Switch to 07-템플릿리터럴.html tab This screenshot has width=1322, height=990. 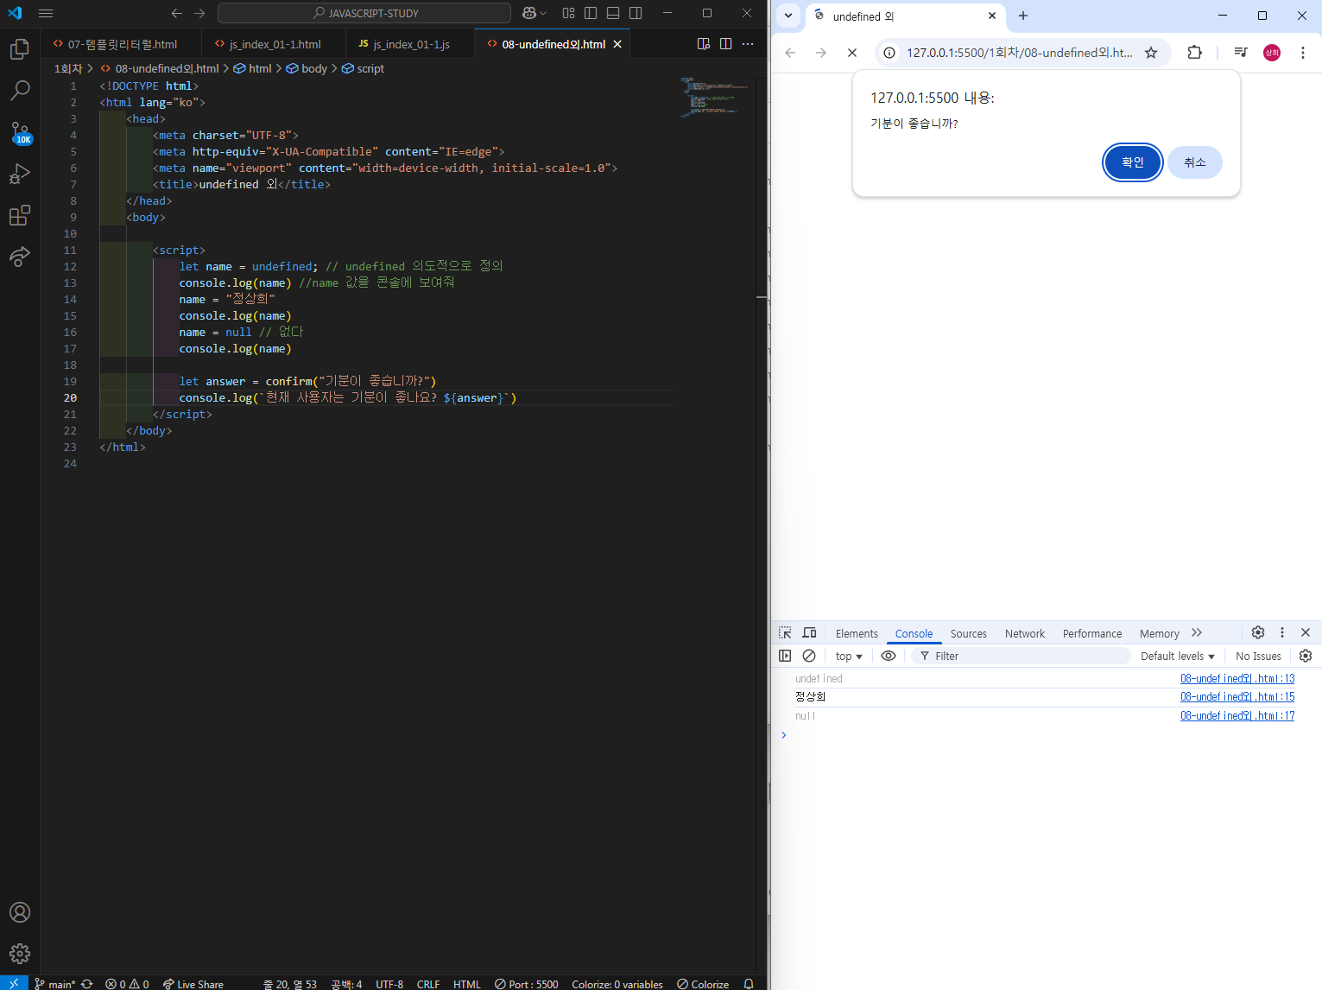pyautogui.click(x=122, y=44)
